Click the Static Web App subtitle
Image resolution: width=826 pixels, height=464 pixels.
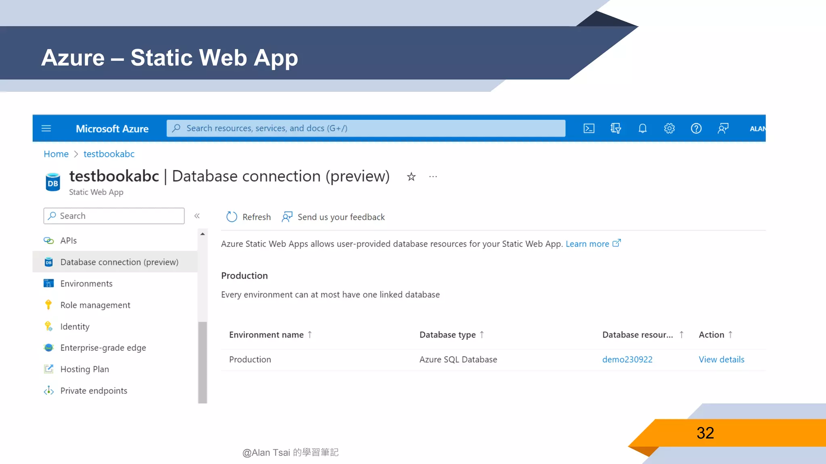(x=96, y=192)
